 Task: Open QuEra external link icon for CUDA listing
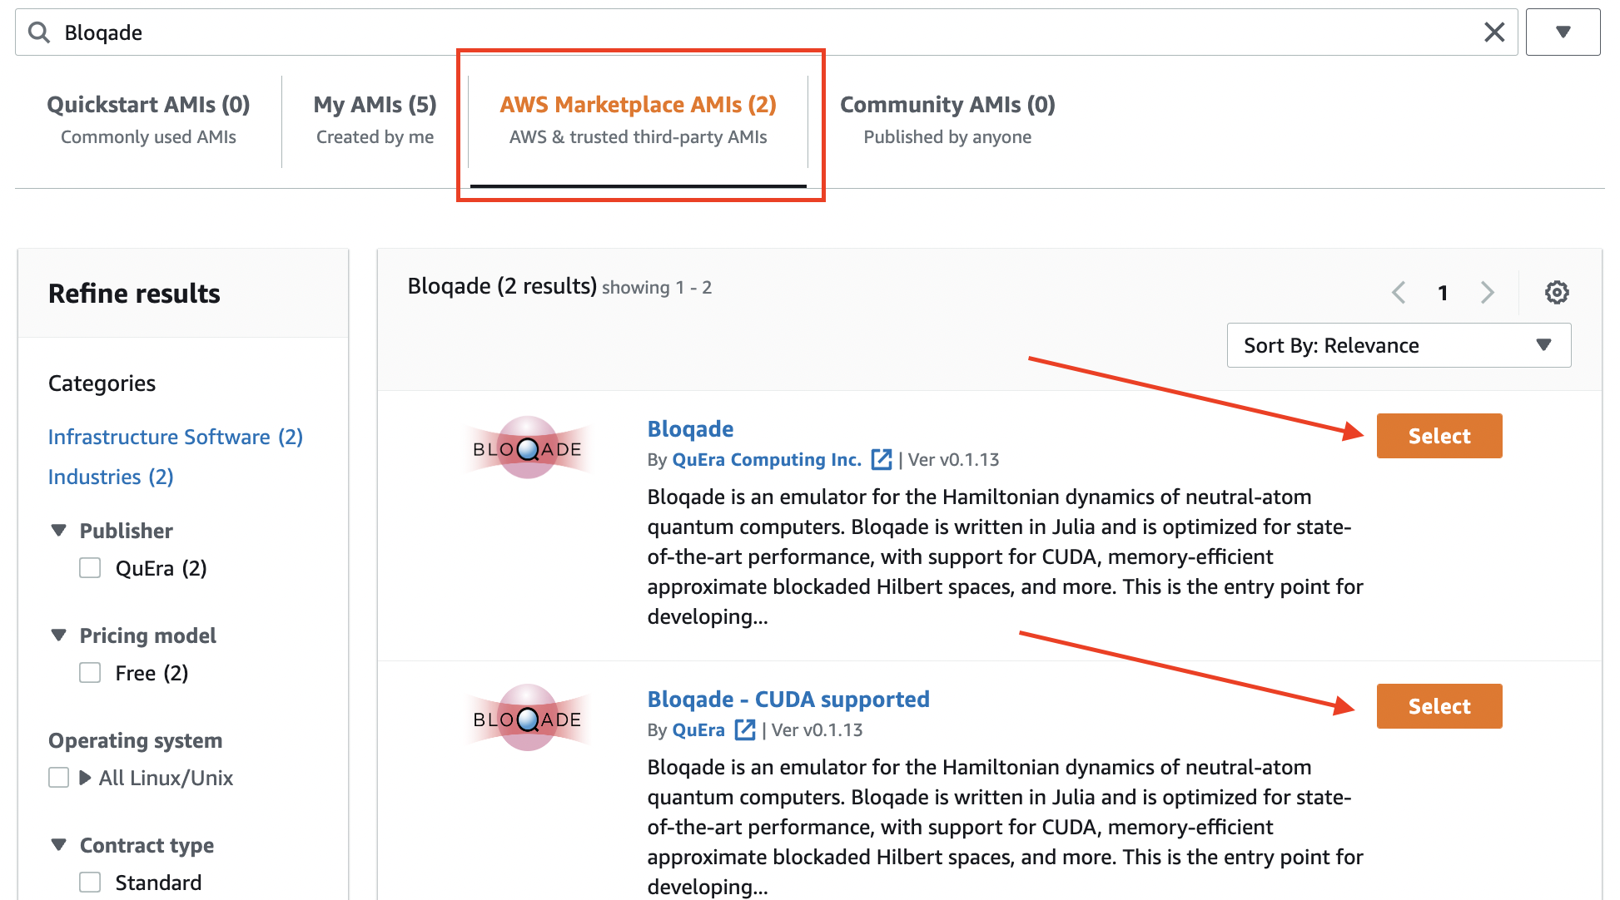click(x=744, y=729)
